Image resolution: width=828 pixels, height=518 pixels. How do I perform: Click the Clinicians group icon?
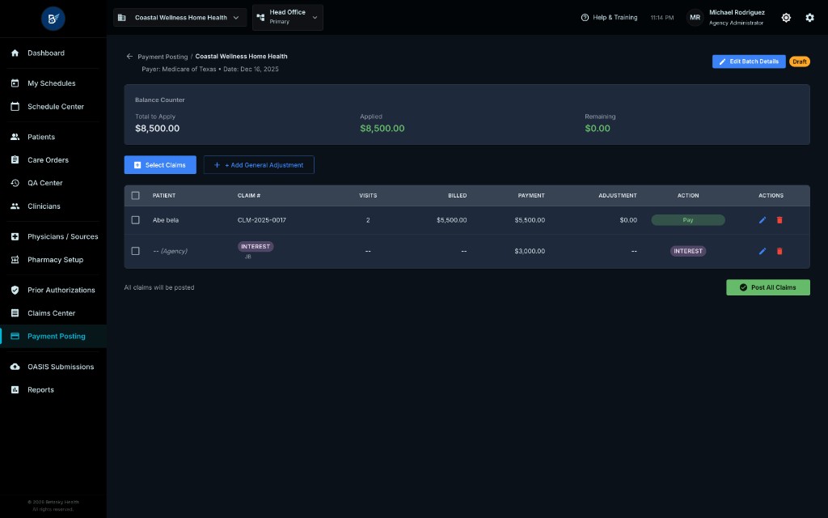(15, 206)
